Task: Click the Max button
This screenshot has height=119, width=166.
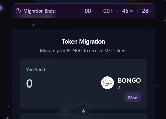Action: (x=133, y=98)
